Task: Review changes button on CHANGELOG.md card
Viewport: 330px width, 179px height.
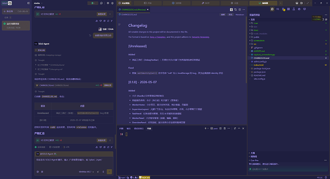Action: point(108,85)
